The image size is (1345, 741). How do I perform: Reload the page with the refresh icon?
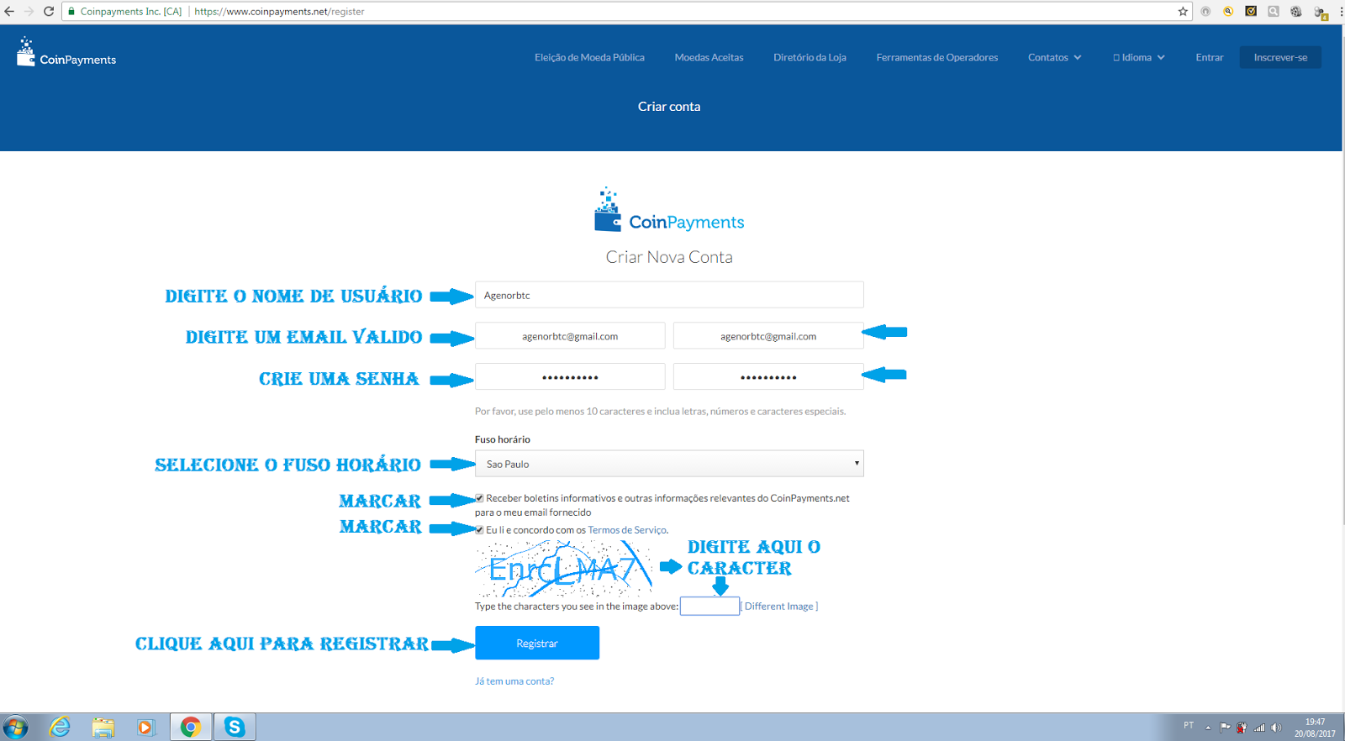pyautogui.click(x=49, y=12)
